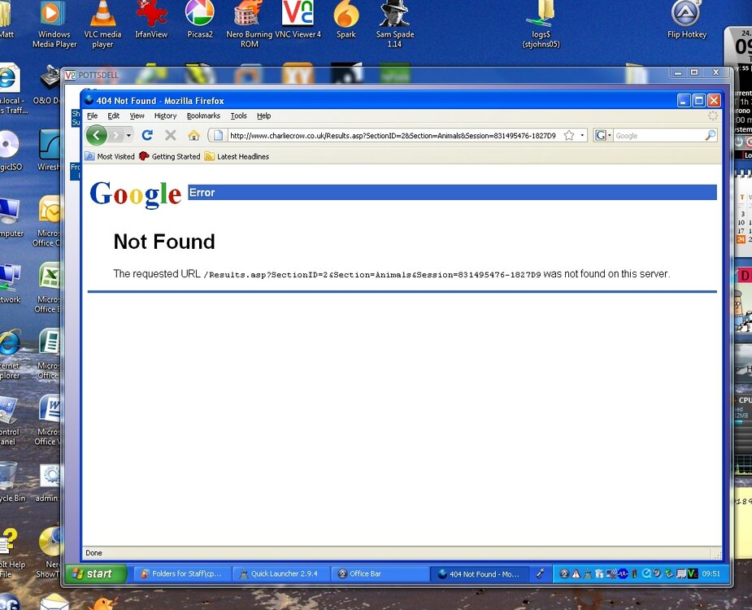Start Spark from its desktop icon
This screenshot has height=610, width=752.
[346, 20]
